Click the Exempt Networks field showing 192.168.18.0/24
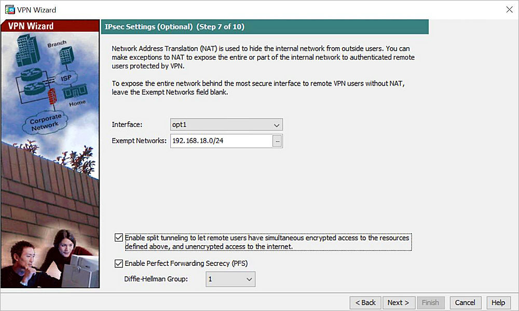 click(221, 140)
